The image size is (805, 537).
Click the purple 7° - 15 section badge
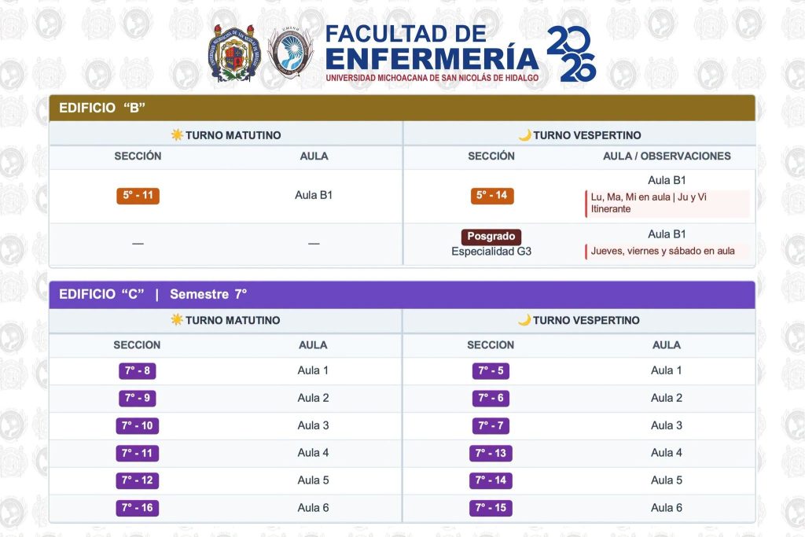(x=491, y=508)
